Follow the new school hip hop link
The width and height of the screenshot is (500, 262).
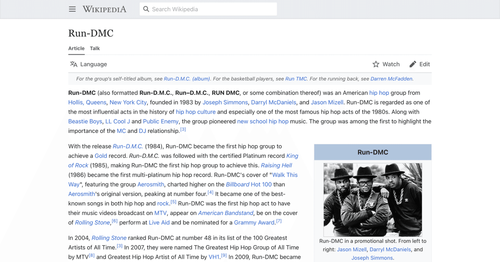pos(263,121)
